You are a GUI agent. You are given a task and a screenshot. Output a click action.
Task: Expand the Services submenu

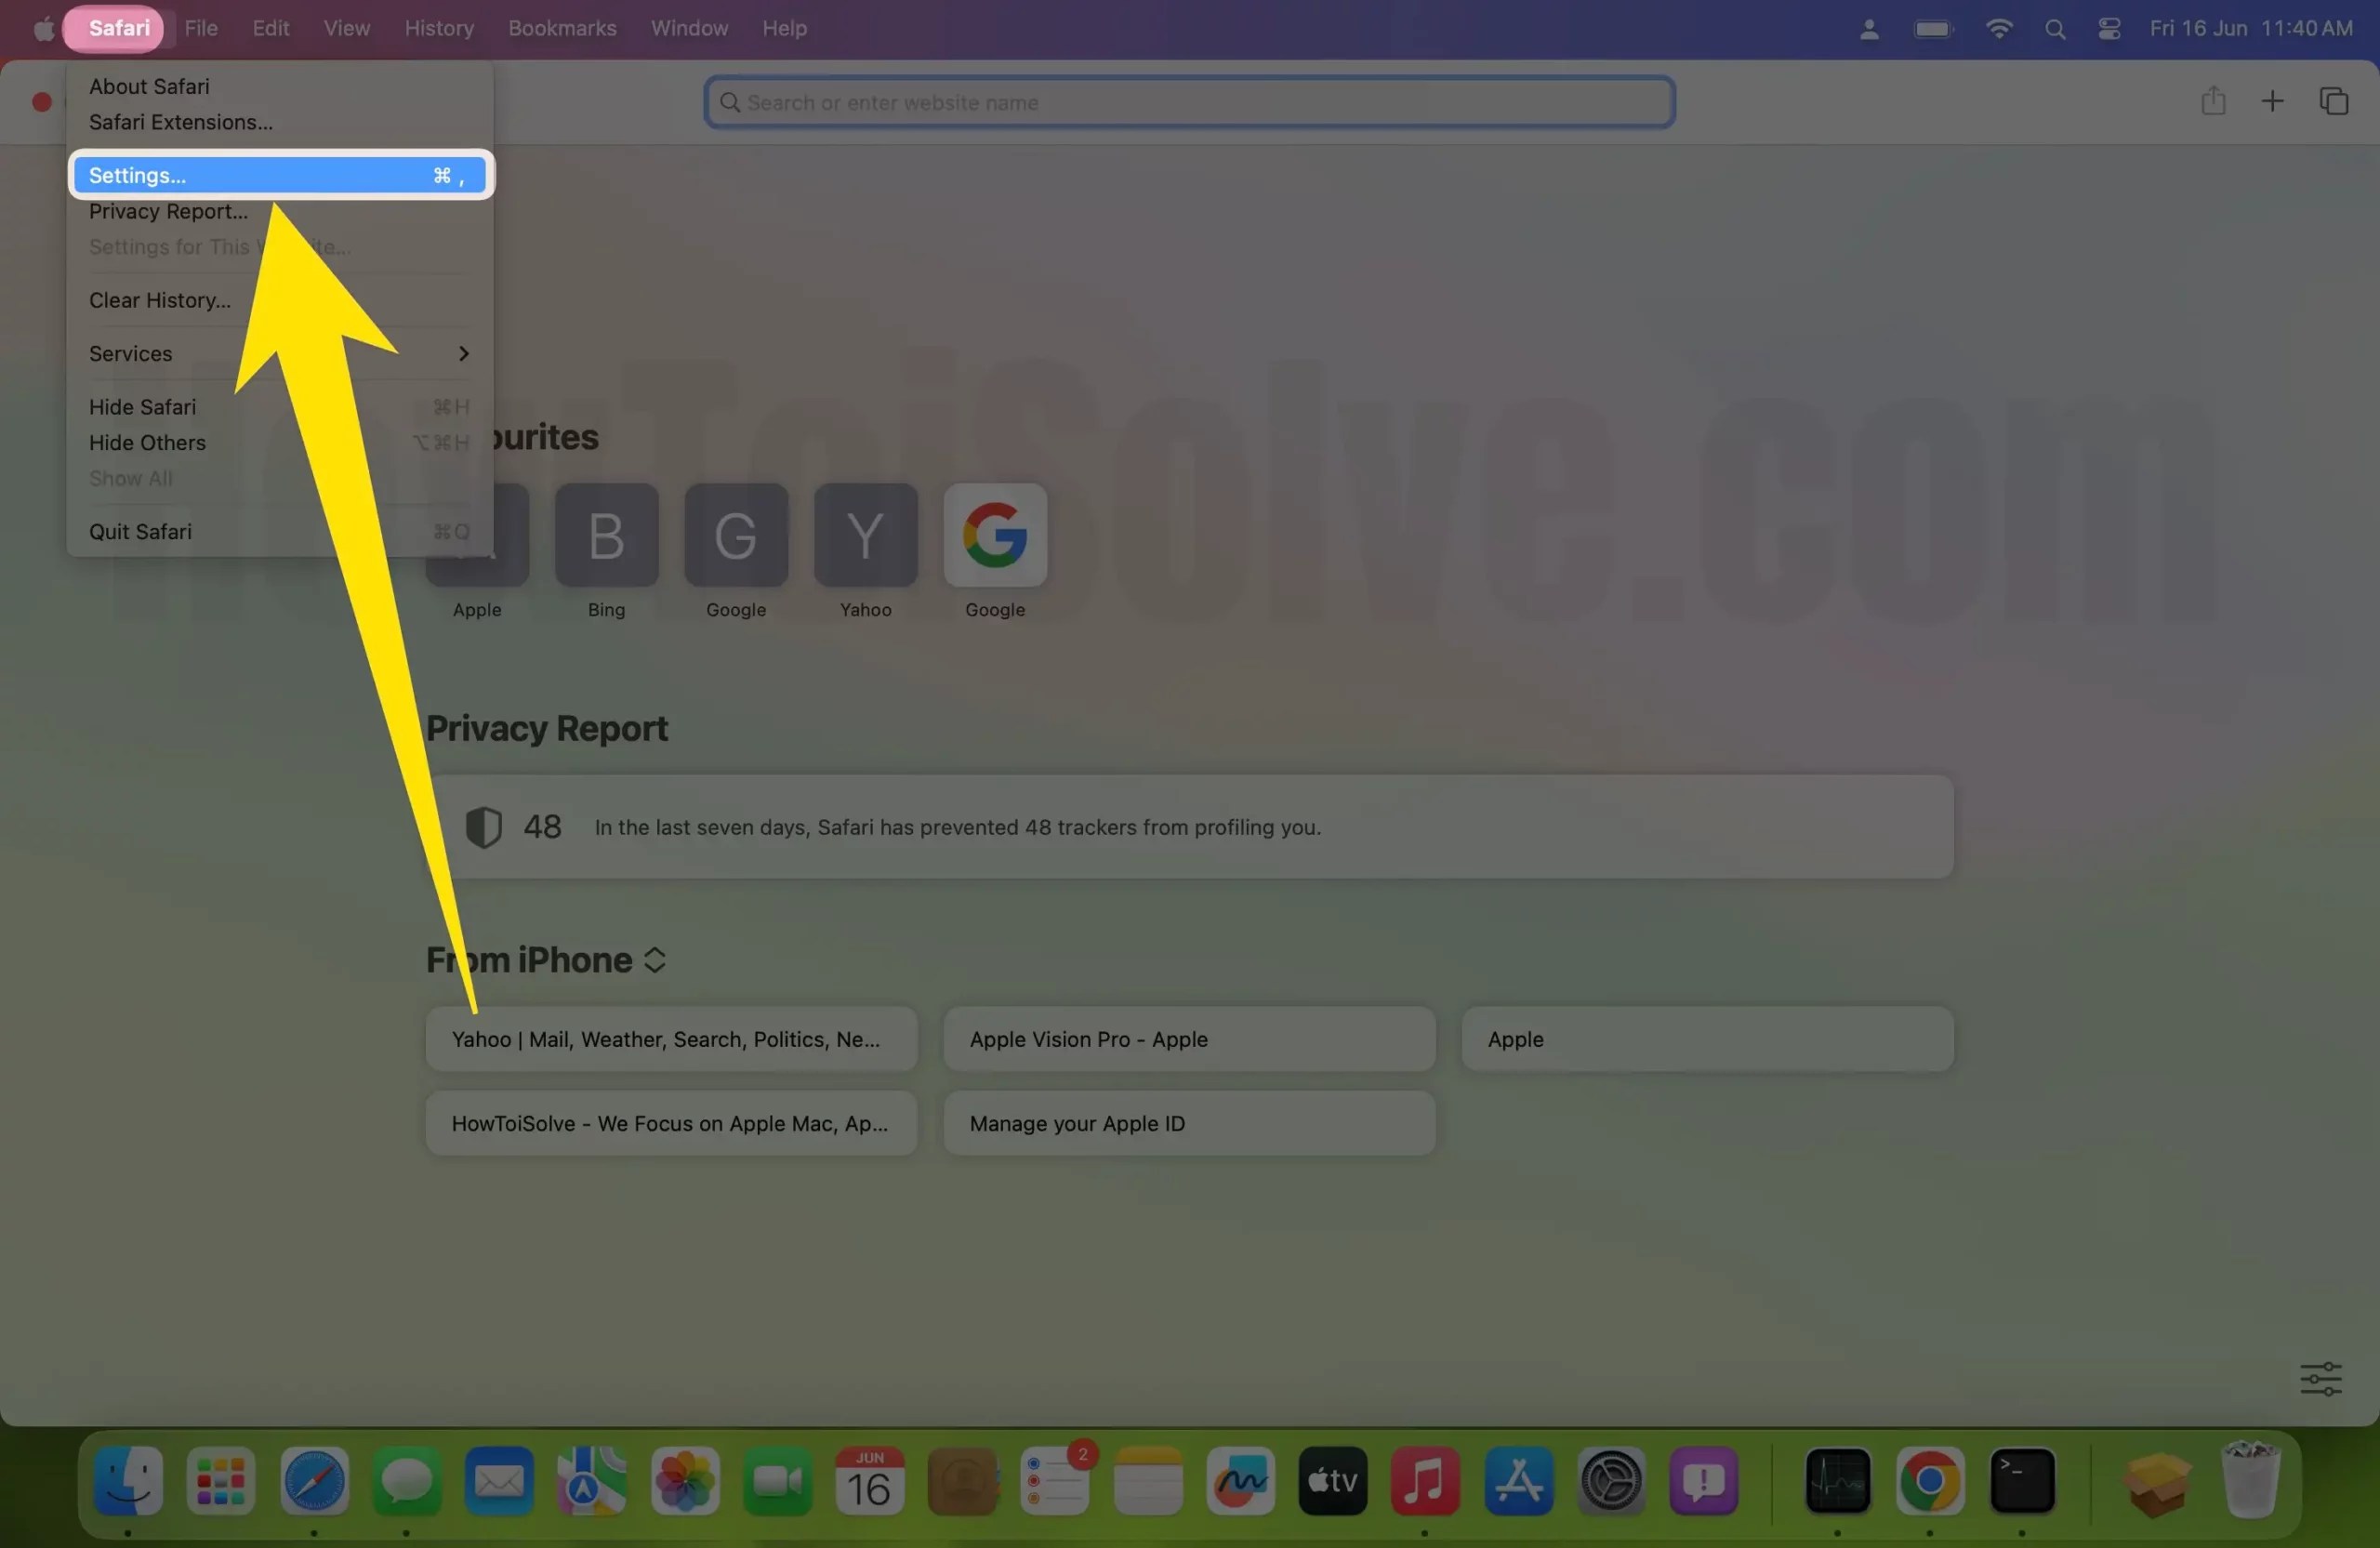click(130, 353)
